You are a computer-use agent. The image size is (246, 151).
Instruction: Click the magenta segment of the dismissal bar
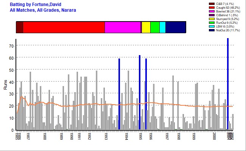click(x=122, y=28)
